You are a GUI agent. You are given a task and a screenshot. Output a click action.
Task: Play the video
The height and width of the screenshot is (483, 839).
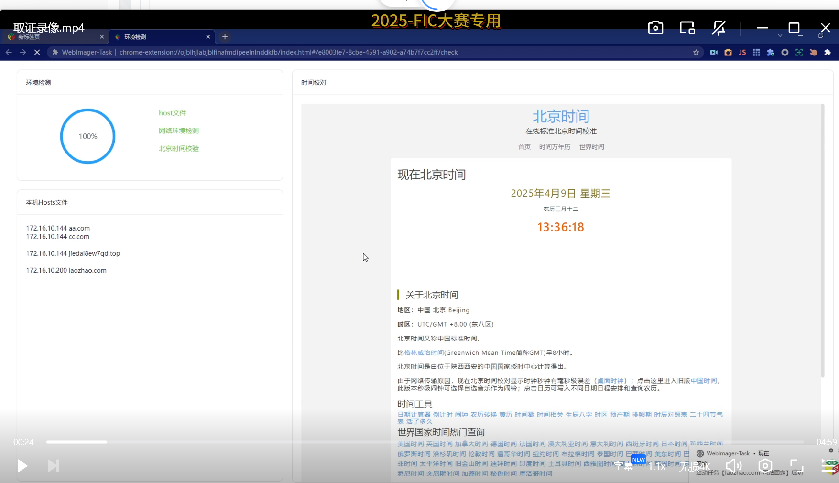[22, 466]
